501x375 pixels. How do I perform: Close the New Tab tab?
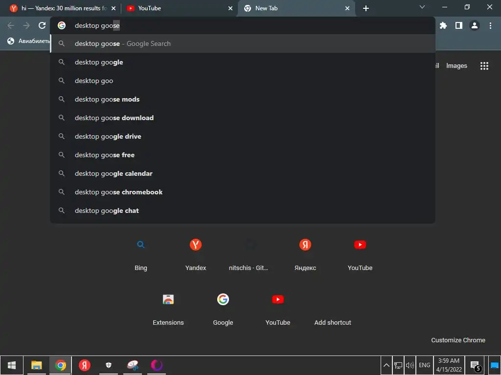point(347,8)
